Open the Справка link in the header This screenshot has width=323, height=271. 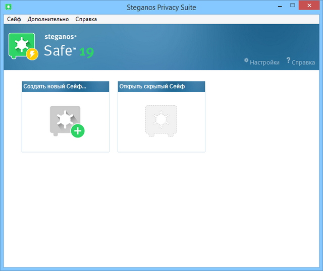pyautogui.click(x=303, y=62)
